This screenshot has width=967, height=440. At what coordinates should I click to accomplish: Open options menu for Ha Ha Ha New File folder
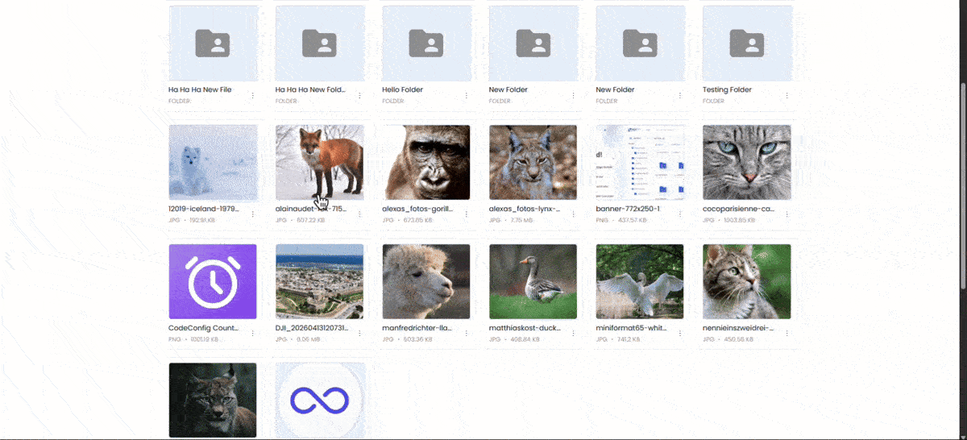click(252, 95)
